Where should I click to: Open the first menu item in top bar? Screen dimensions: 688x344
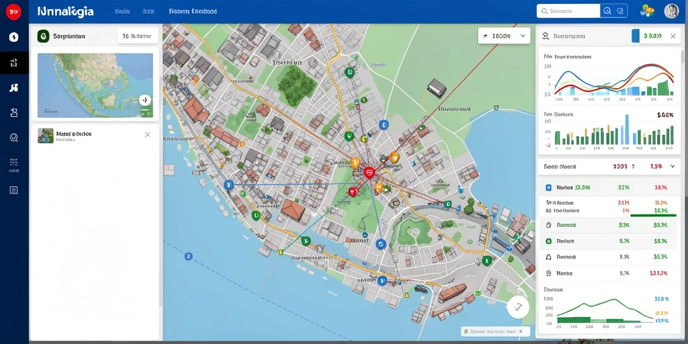pyautogui.click(x=122, y=11)
